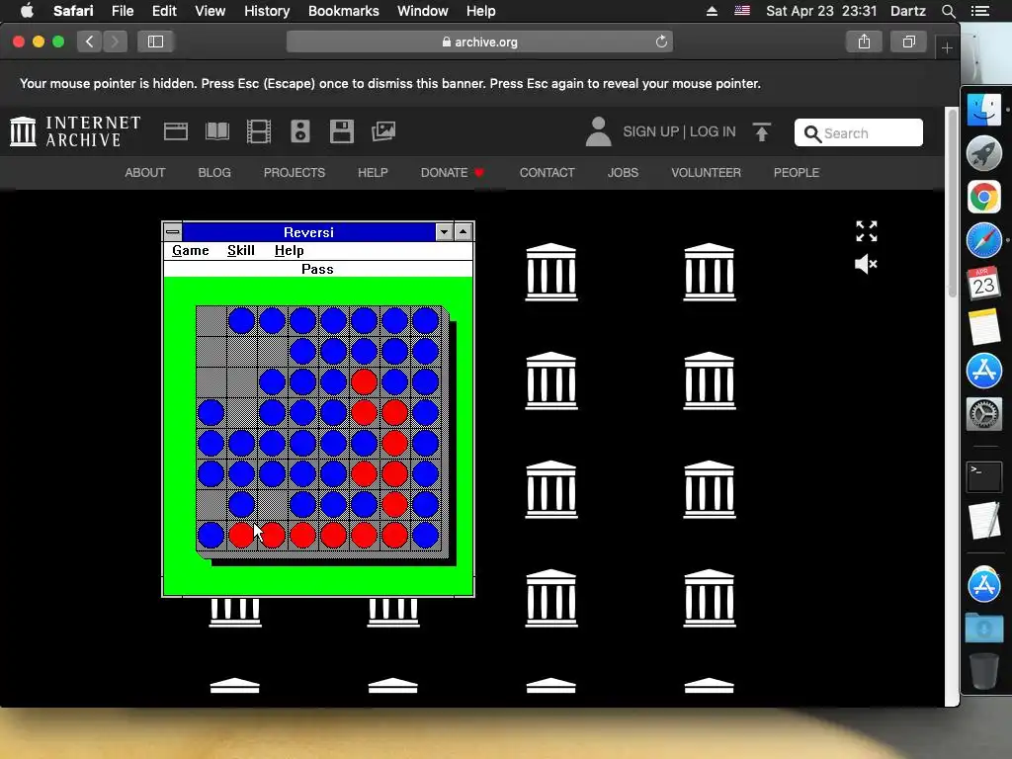
Task: Open the Reversi Help menu
Action: pos(290,250)
